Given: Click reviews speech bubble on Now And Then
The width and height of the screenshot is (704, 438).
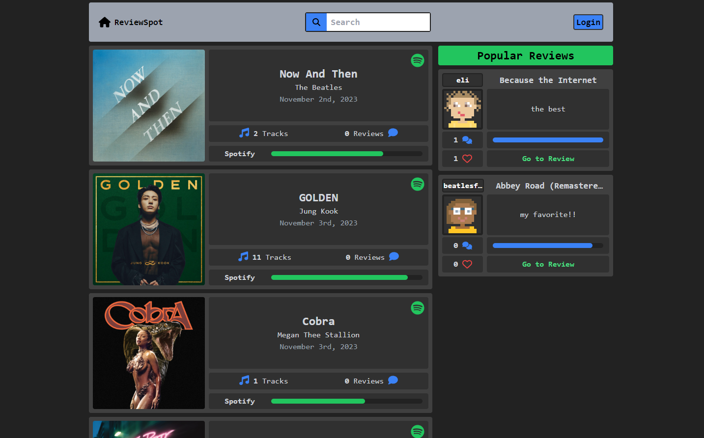Looking at the screenshot, I should pyautogui.click(x=393, y=133).
